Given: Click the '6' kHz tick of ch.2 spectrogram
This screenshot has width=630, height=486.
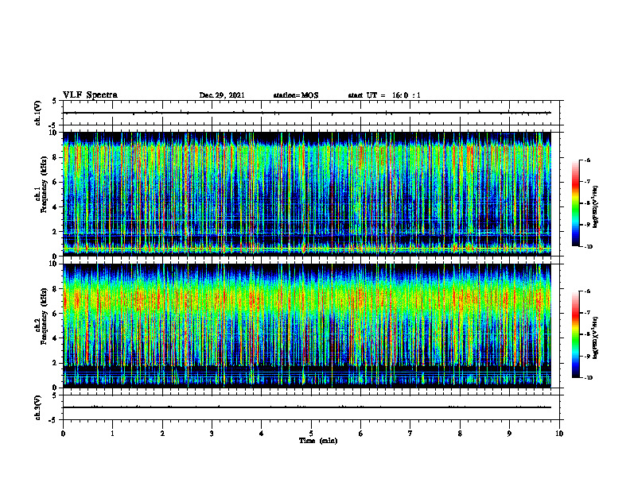Looking at the screenshot, I should point(55,314).
